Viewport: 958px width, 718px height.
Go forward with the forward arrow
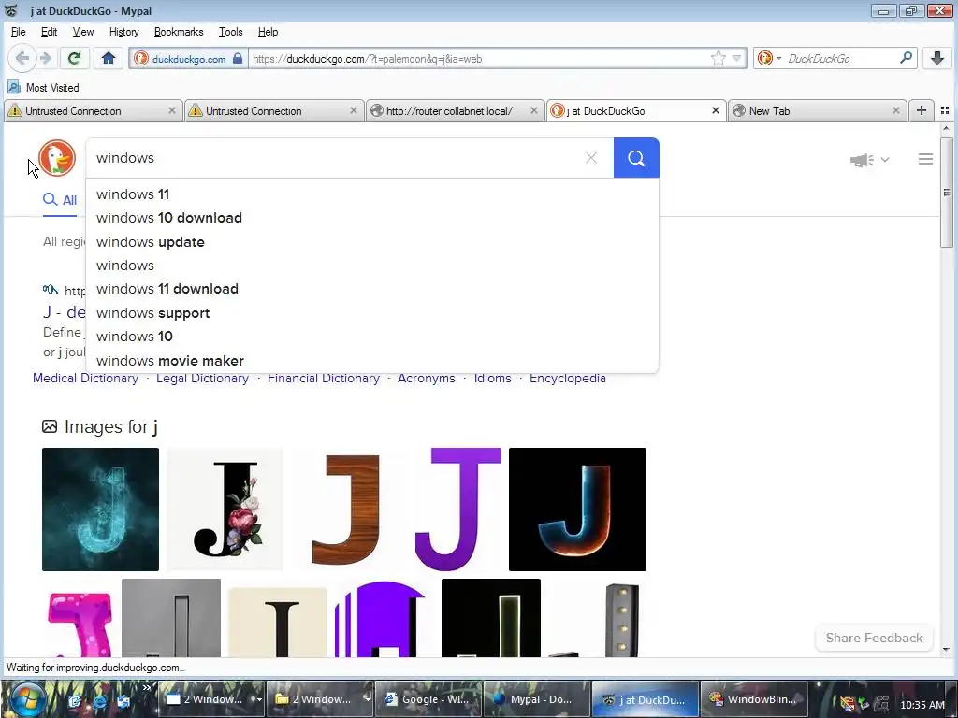click(x=46, y=59)
